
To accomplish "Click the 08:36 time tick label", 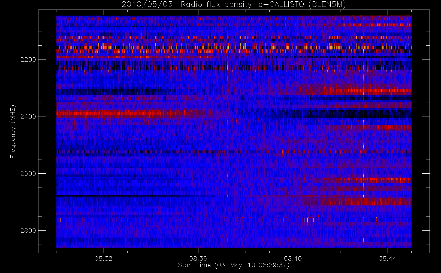I will pos(198,258).
